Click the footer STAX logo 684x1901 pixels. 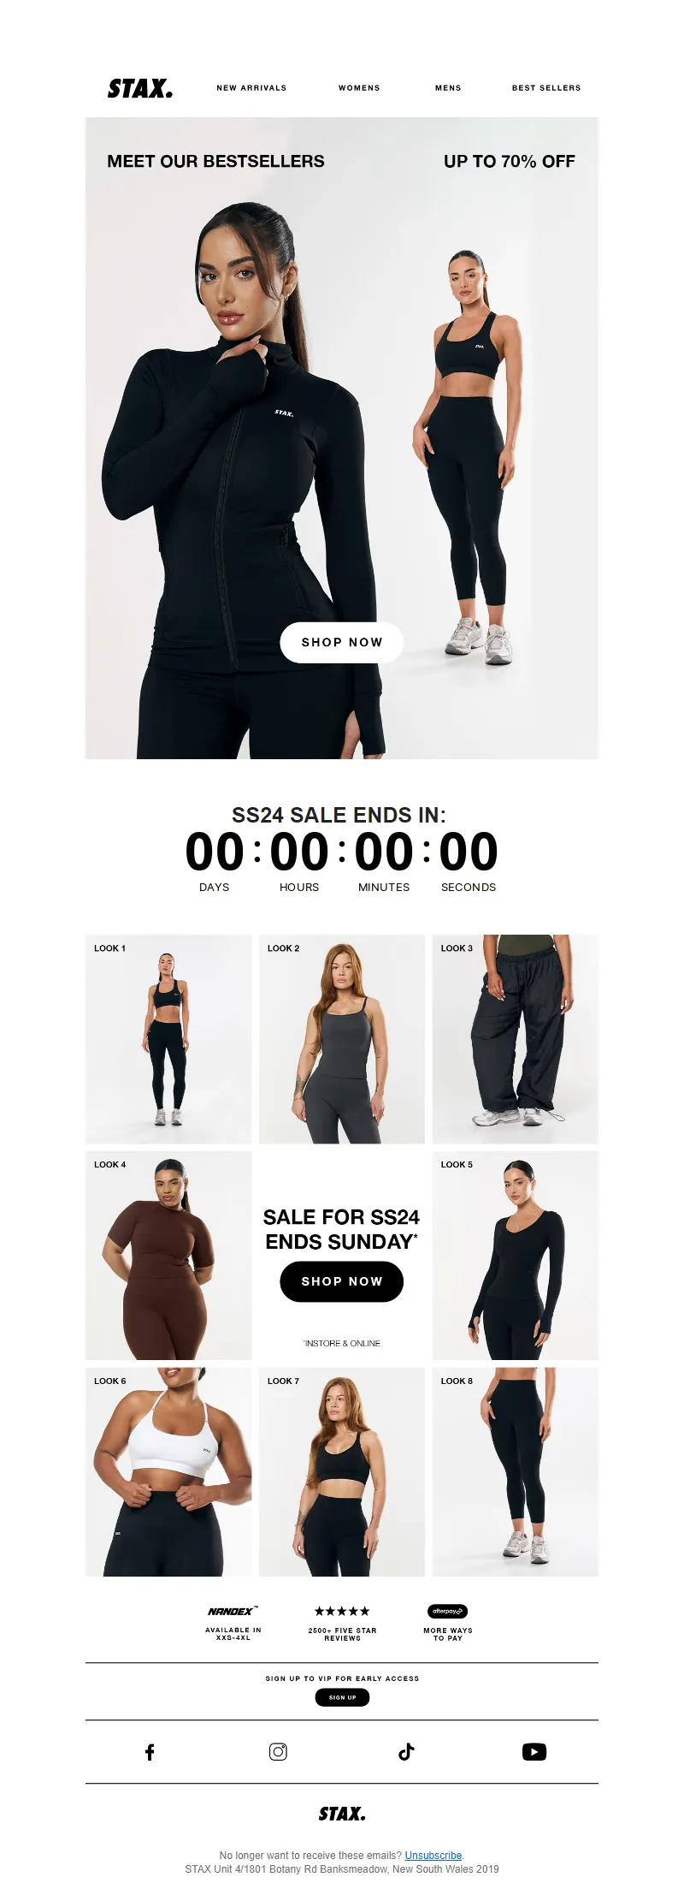[342, 1814]
